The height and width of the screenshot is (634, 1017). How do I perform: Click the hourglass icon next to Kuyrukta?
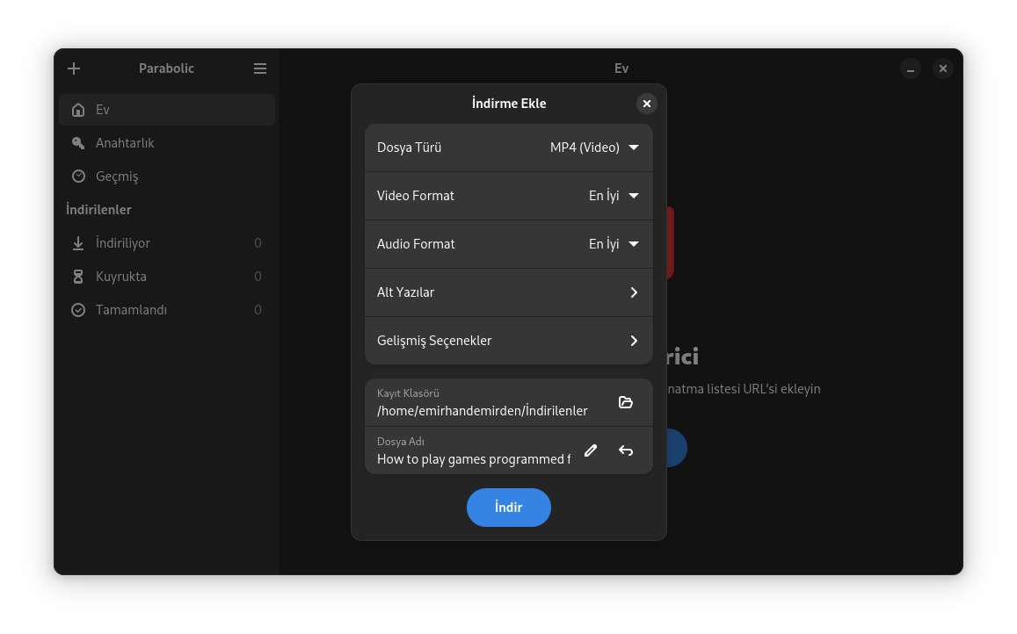[x=78, y=277]
